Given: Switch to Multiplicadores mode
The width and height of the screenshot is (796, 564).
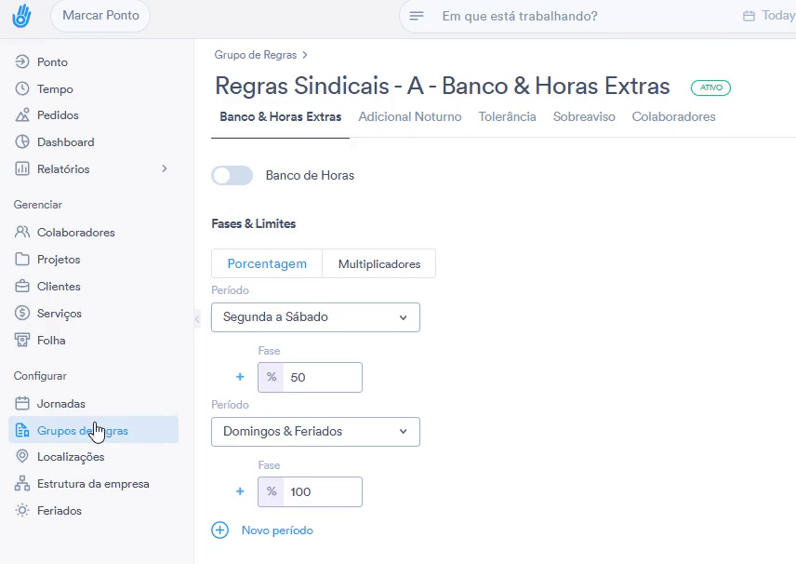Looking at the screenshot, I should click(x=378, y=263).
